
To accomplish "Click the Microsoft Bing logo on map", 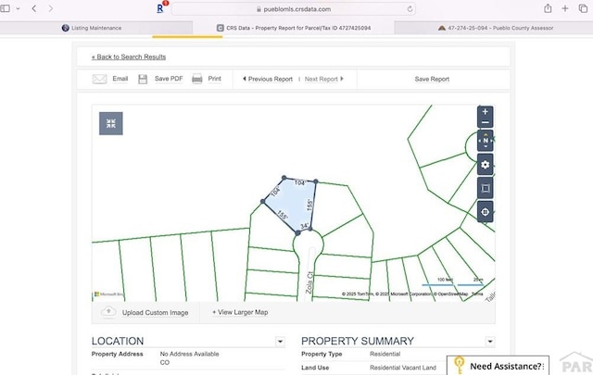I will coord(108,294).
